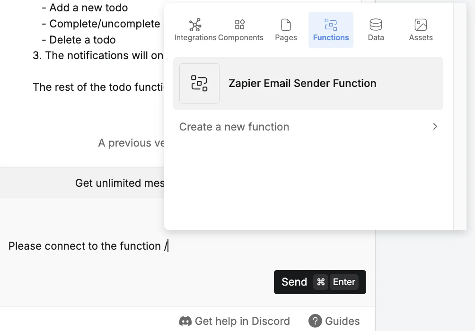Click the Data tab label

pos(376,37)
